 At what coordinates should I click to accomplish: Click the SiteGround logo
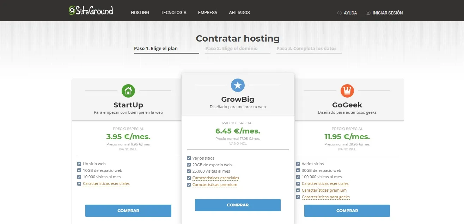pyautogui.click(x=91, y=11)
